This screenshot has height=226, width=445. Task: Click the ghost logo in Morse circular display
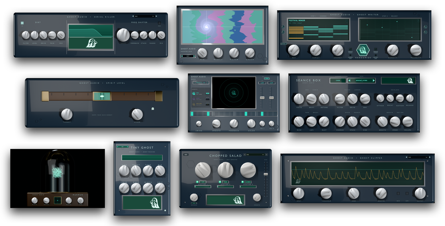tap(234, 93)
